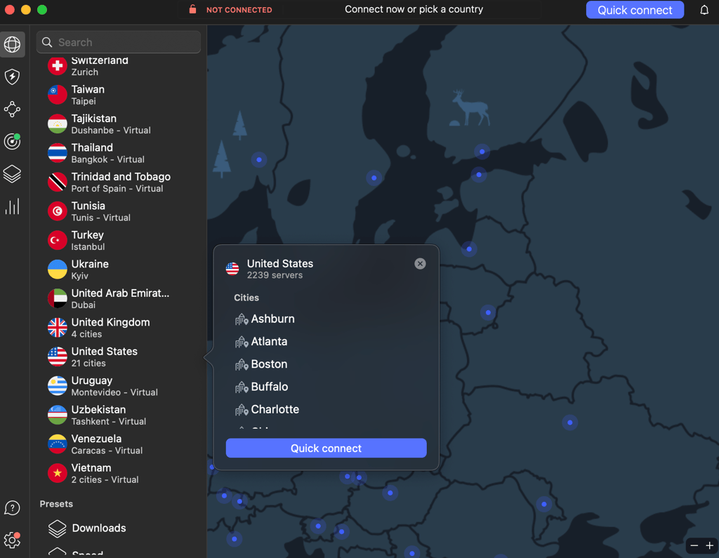The height and width of the screenshot is (558, 719).
Task: Click the top Quick connect button
Action: 635,10
